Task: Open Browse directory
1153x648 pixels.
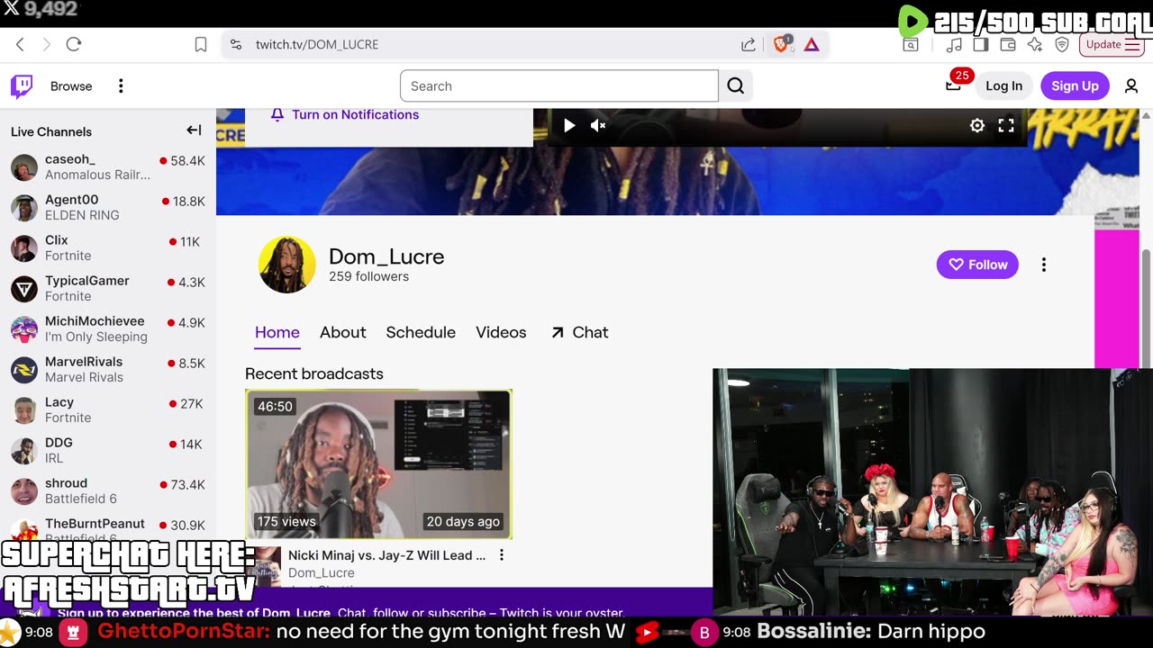Action: point(71,86)
